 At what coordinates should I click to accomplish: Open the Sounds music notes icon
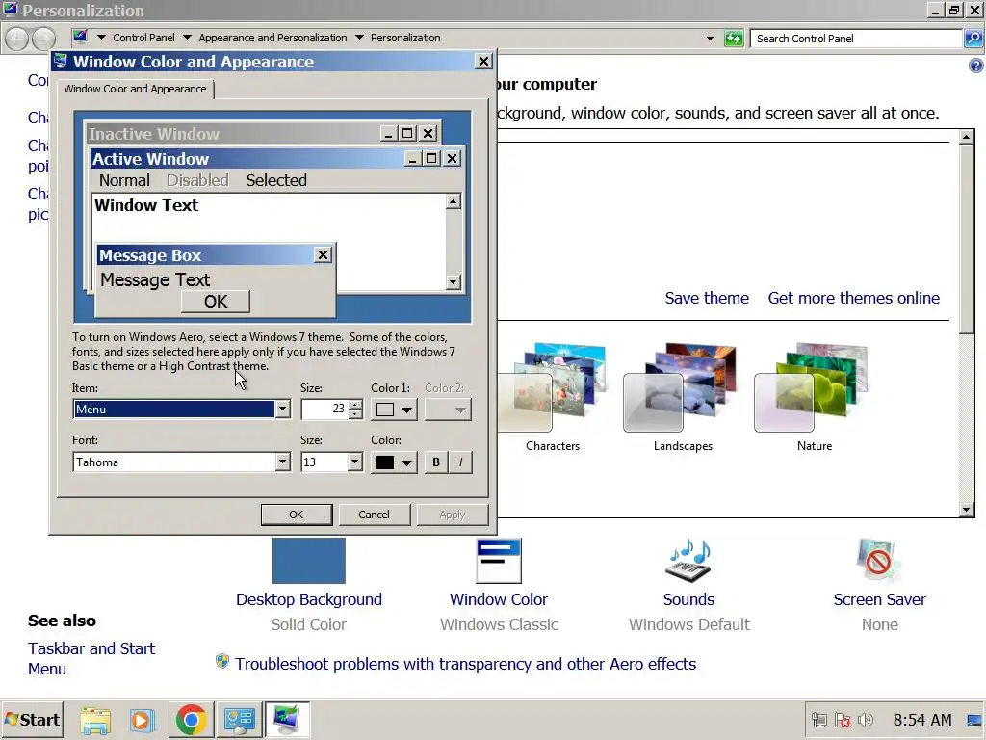click(688, 561)
